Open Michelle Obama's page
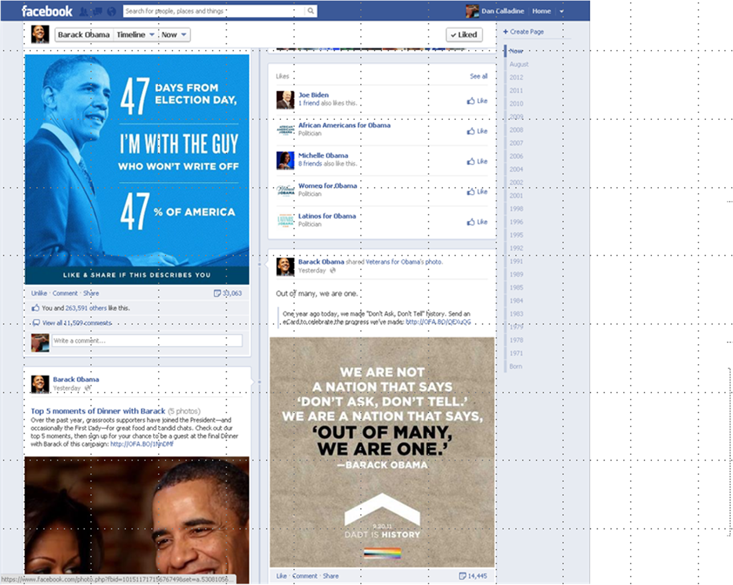Image resolution: width=733 pixels, height=585 pixels. (323, 155)
